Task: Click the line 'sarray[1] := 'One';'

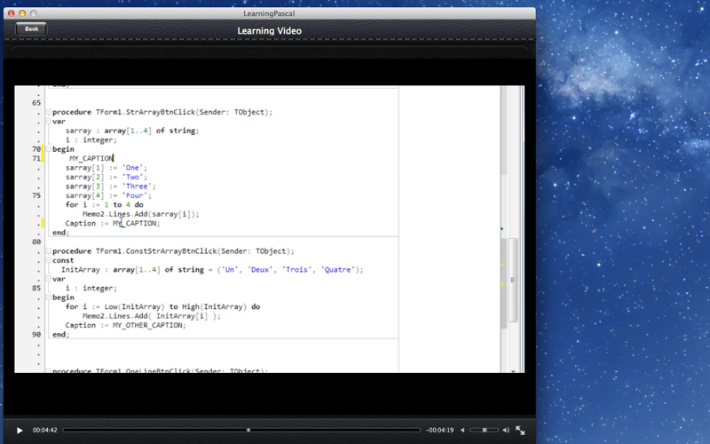Action: [106, 168]
